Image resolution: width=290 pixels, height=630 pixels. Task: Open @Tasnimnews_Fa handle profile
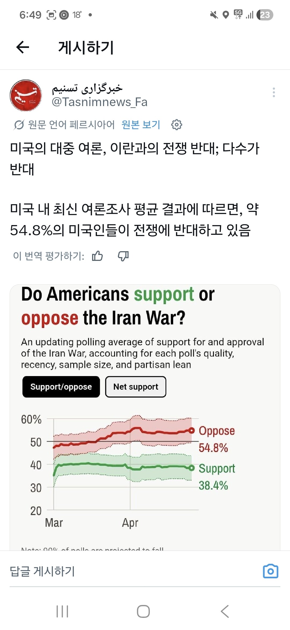click(x=100, y=102)
